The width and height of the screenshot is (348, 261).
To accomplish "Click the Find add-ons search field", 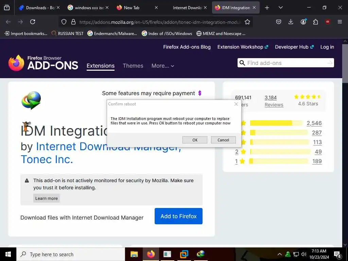I will (286, 63).
